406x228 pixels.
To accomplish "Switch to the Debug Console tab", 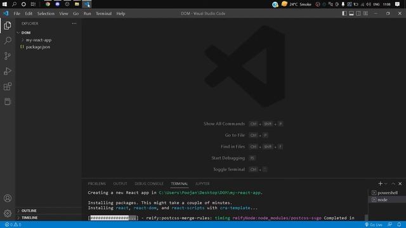I will 149,184.
